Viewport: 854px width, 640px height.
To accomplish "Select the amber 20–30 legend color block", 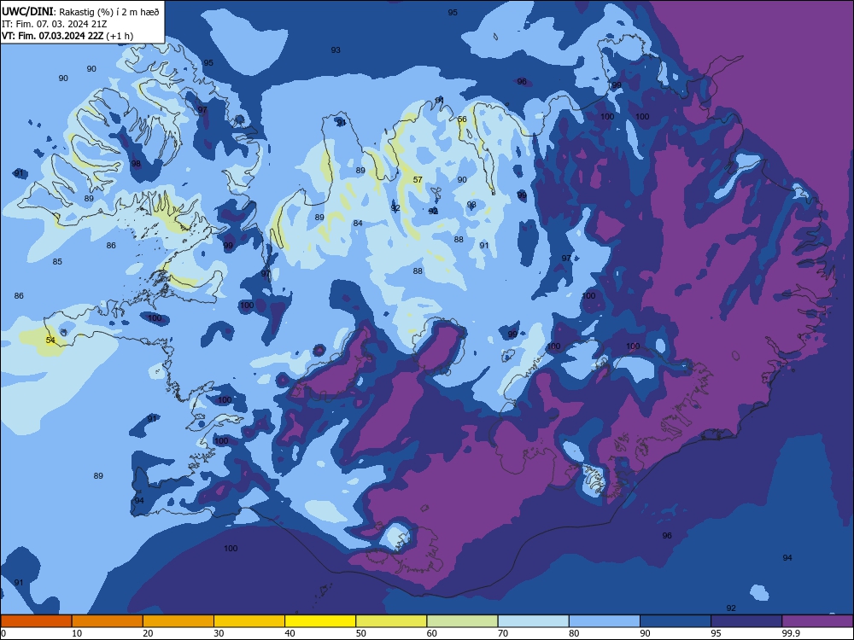I will [178, 621].
